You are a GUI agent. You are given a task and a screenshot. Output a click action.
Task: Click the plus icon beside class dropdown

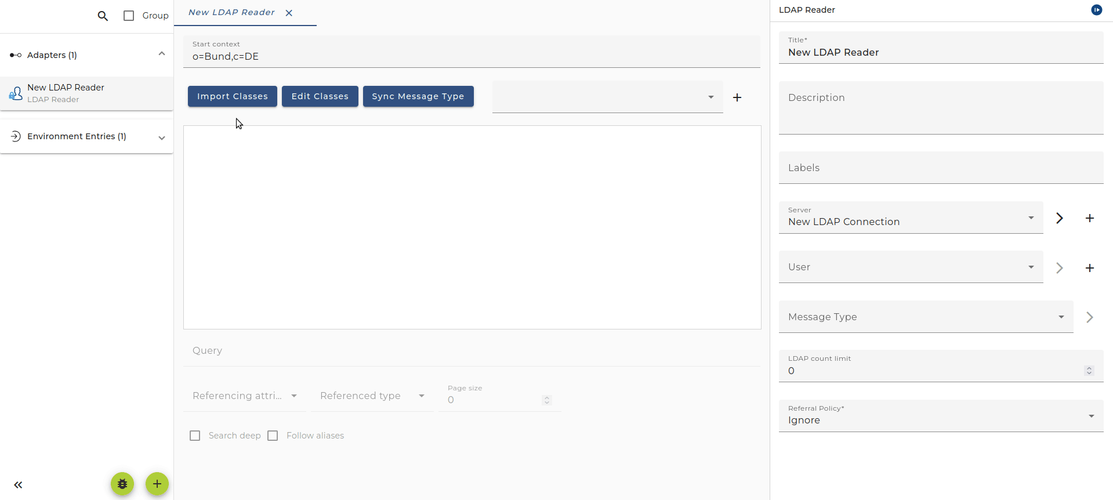[x=737, y=97]
